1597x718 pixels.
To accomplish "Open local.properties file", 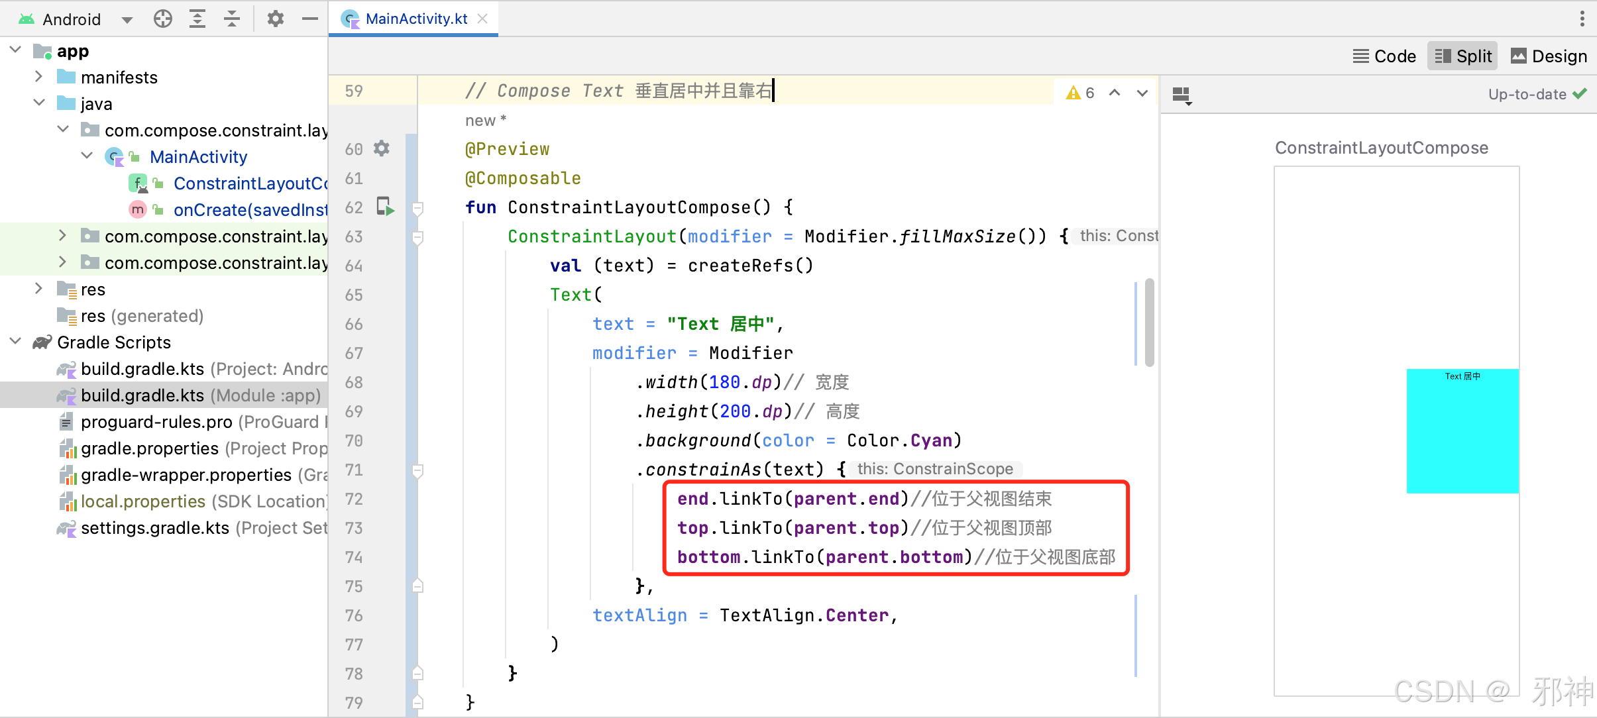I will click(x=204, y=501).
